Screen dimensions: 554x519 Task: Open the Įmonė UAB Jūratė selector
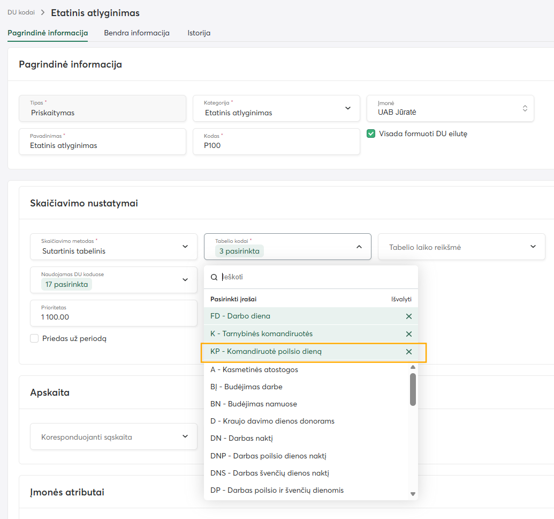(450, 108)
